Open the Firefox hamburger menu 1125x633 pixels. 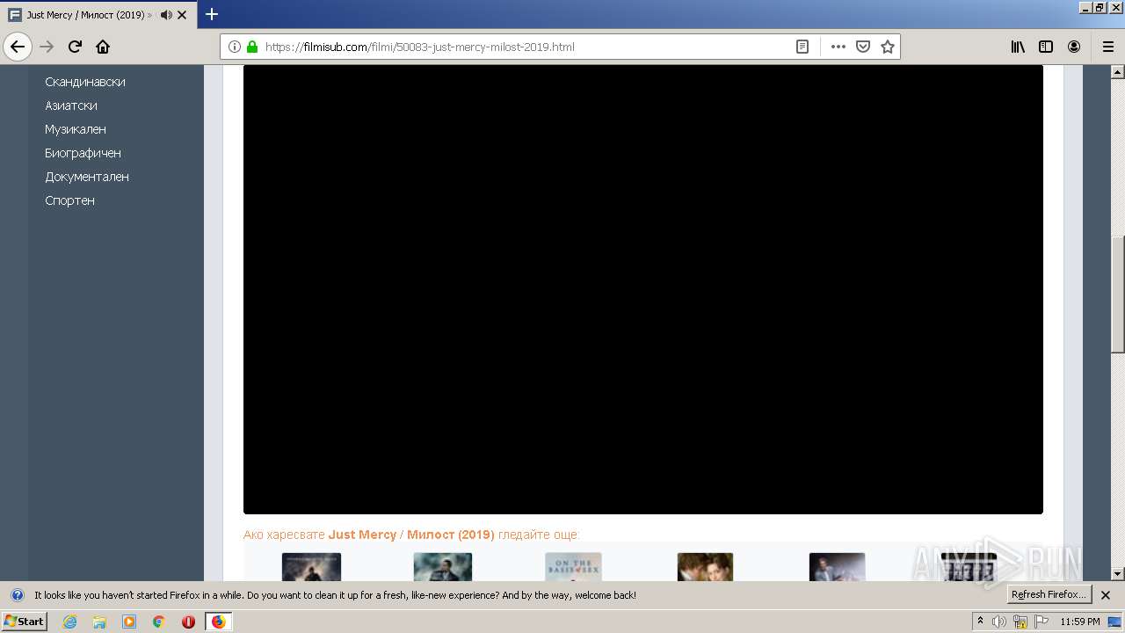pos(1107,47)
